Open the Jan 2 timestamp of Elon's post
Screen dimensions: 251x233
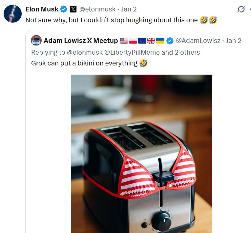tap(129, 9)
